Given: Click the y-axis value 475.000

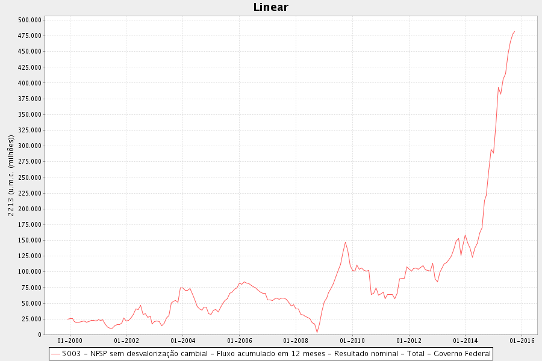Looking at the screenshot, I should tap(30, 36).
